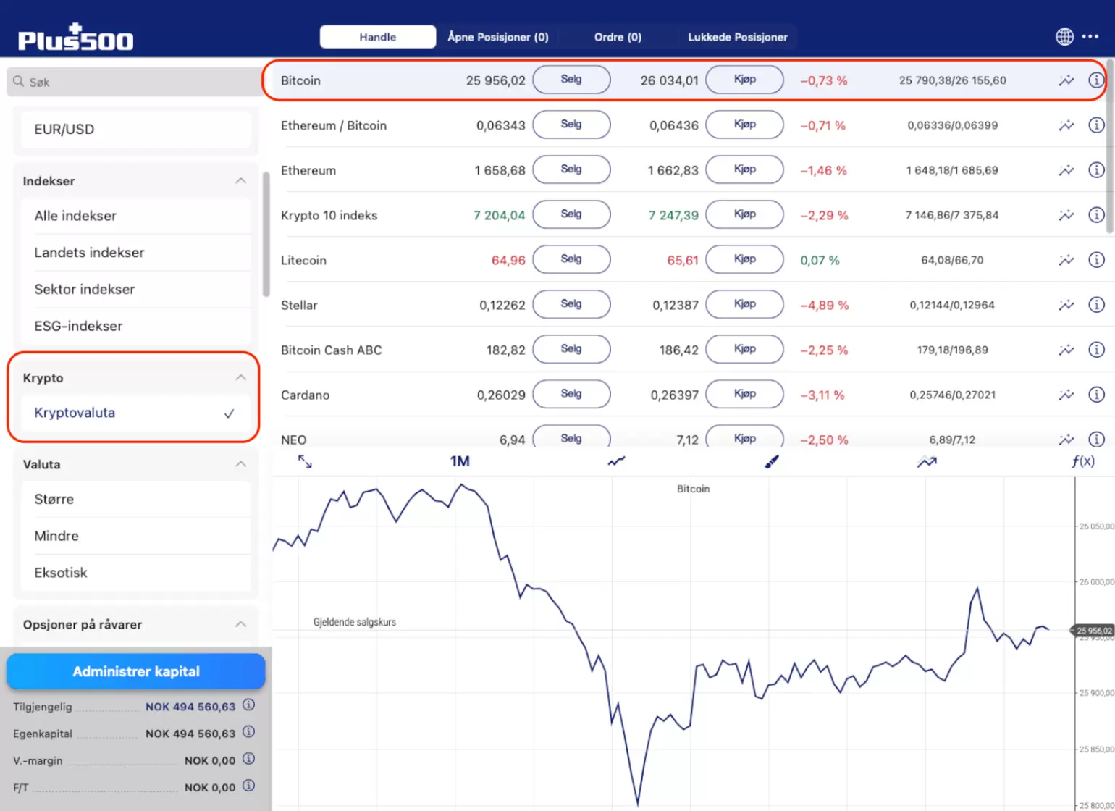Click Selg button for Bitcoin
This screenshot has height=811, width=1115.
[x=571, y=80]
